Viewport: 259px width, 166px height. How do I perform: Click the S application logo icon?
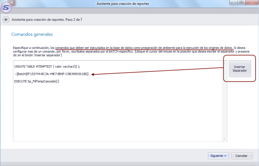point(6,6)
